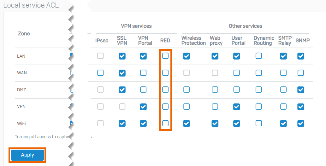
Task: Disable Web proxy for WiFi zone
Action: (x=215, y=123)
